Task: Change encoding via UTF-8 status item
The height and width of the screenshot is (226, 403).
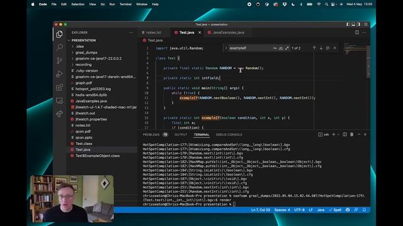Action: click(299, 210)
